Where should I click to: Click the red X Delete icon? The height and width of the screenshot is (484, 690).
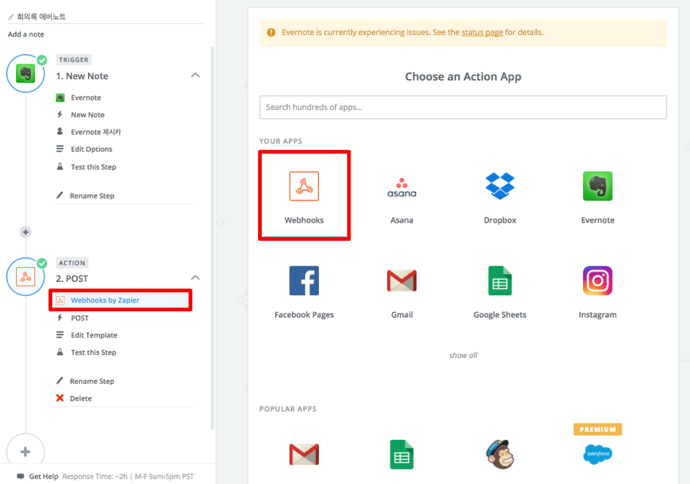coord(60,398)
